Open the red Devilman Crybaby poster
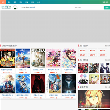 [x=38, y=84]
